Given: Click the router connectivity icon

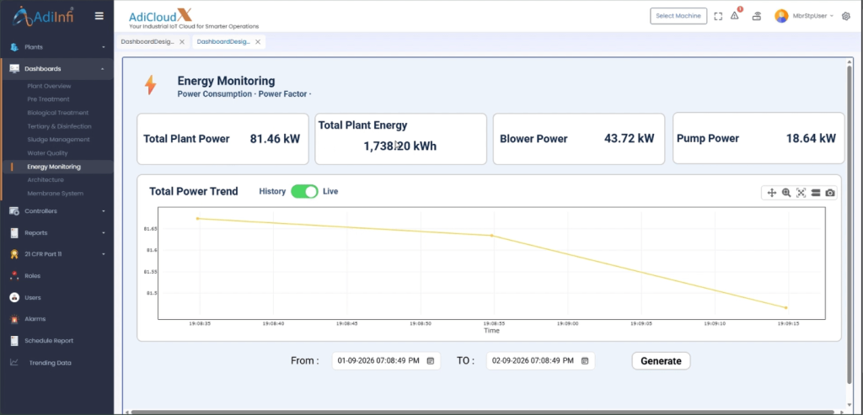Looking at the screenshot, I should coord(757,16).
